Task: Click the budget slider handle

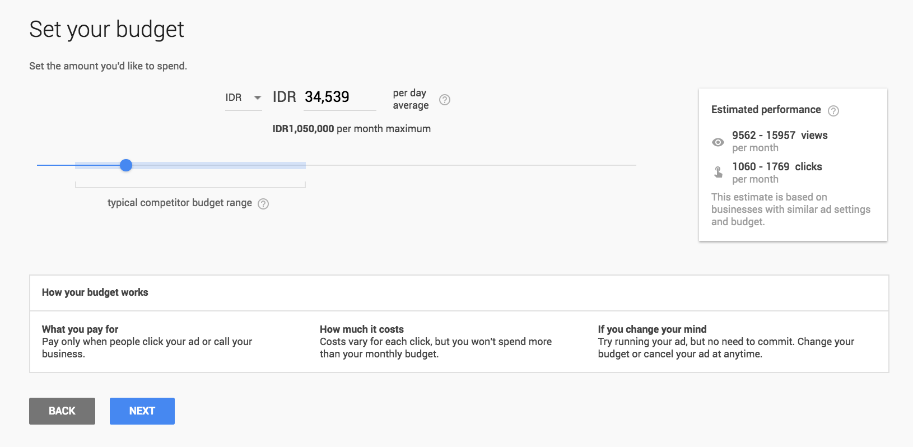Action: pos(126,165)
